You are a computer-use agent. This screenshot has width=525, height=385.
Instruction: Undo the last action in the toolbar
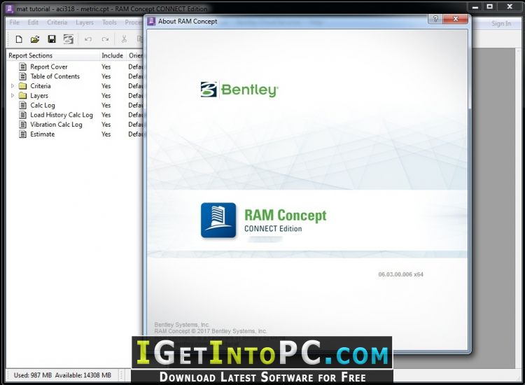click(88, 39)
